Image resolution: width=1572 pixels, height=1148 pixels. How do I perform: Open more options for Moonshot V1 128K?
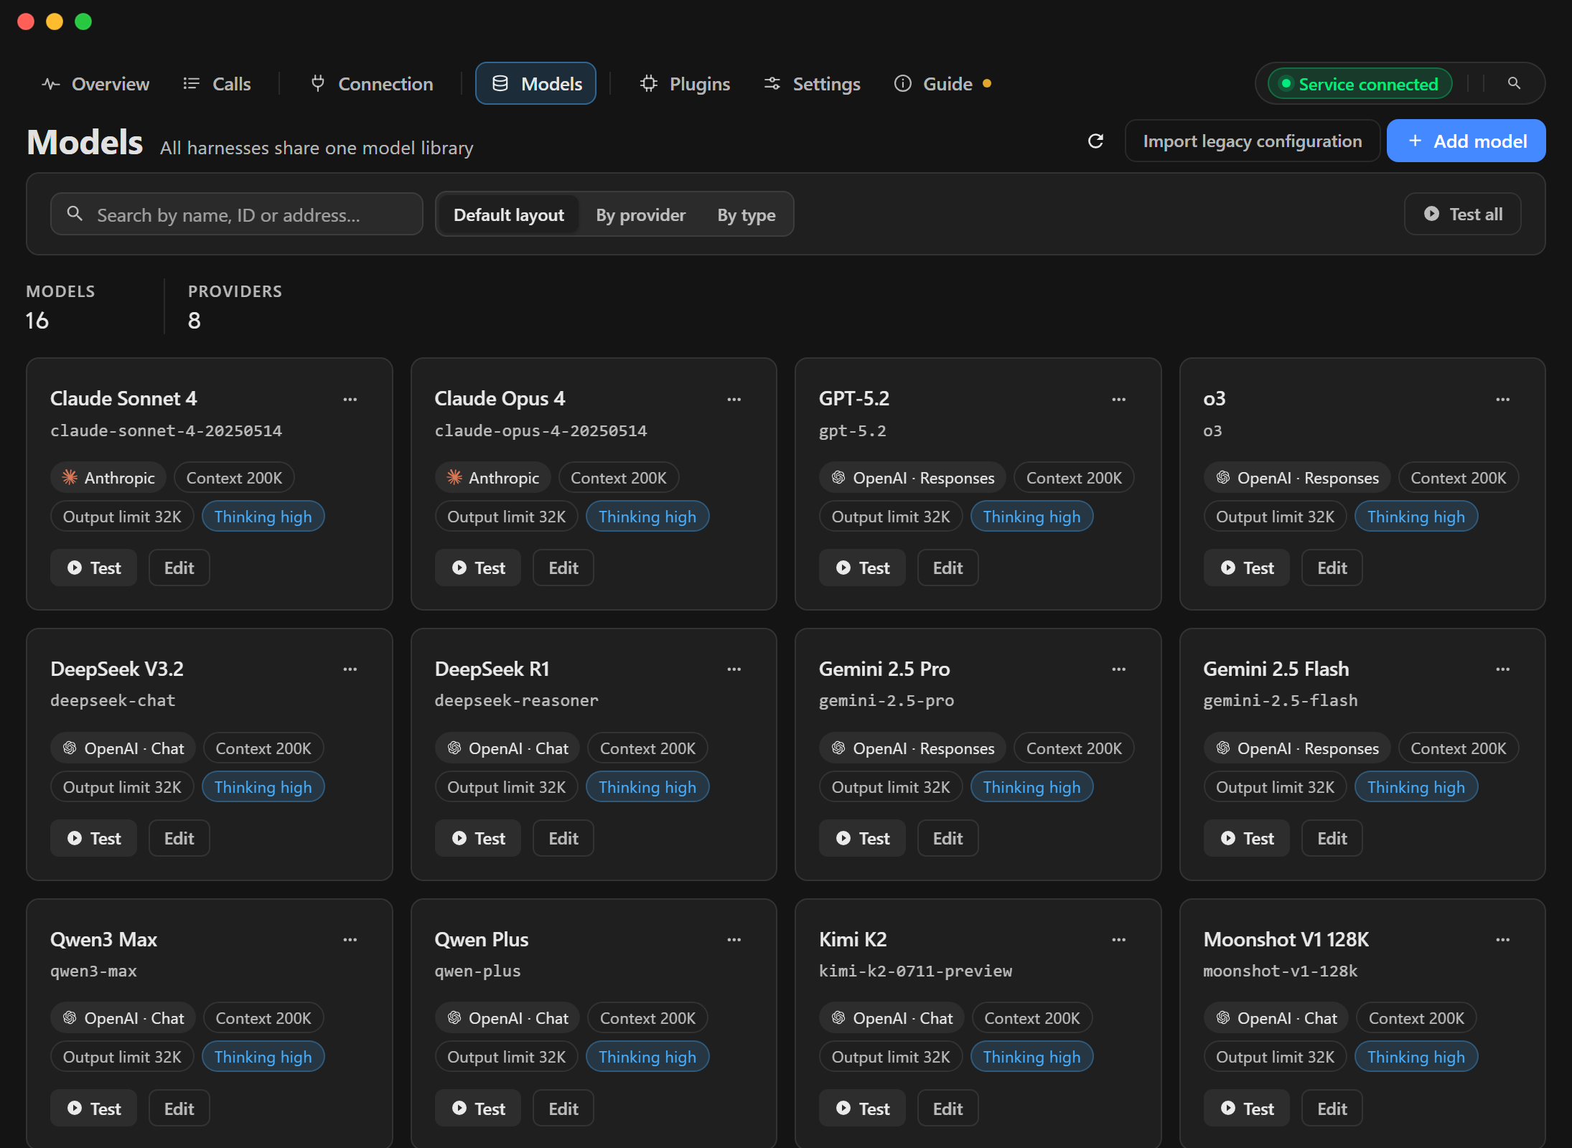[1502, 939]
